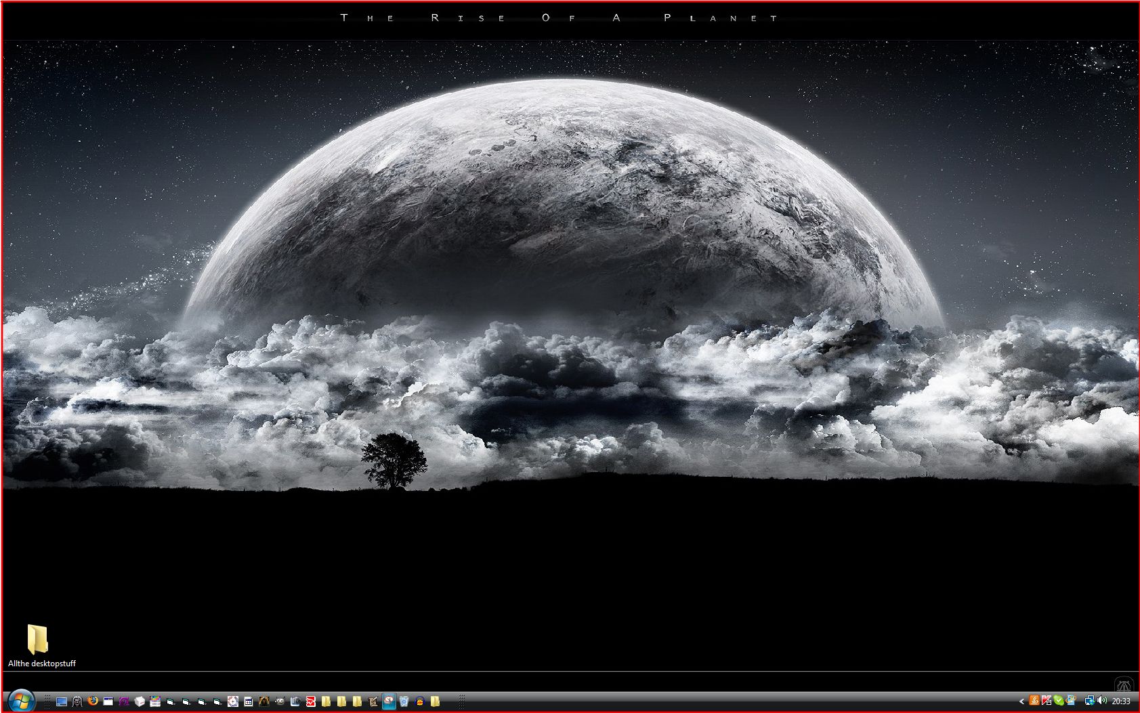Open Kaspersky antivirus tray icon

(x=1046, y=701)
